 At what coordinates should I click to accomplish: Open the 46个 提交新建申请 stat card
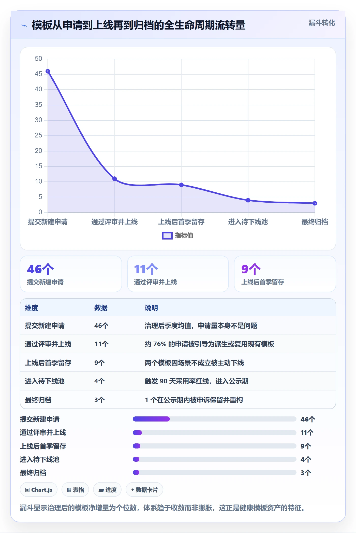(71, 274)
